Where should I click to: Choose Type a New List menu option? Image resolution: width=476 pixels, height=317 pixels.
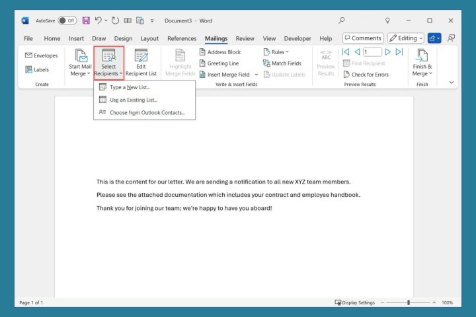(x=130, y=87)
